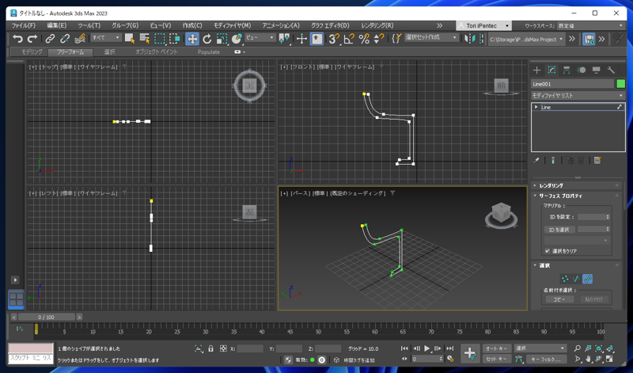
Task: Select the Select and Link tool
Action: [50, 38]
